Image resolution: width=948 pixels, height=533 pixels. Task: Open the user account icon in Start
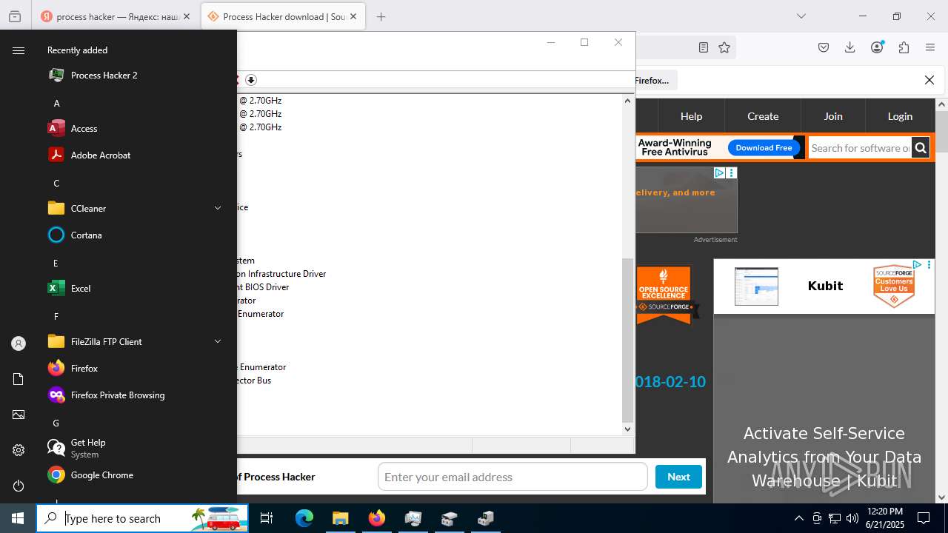19,343
